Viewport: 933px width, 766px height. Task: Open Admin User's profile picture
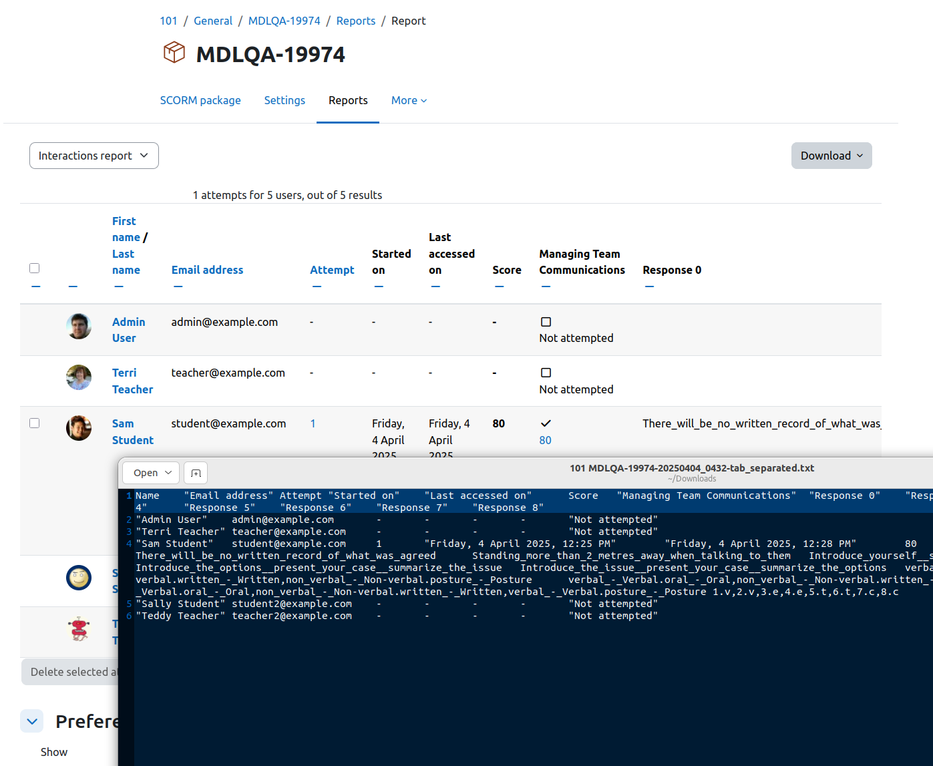point(79,326)
